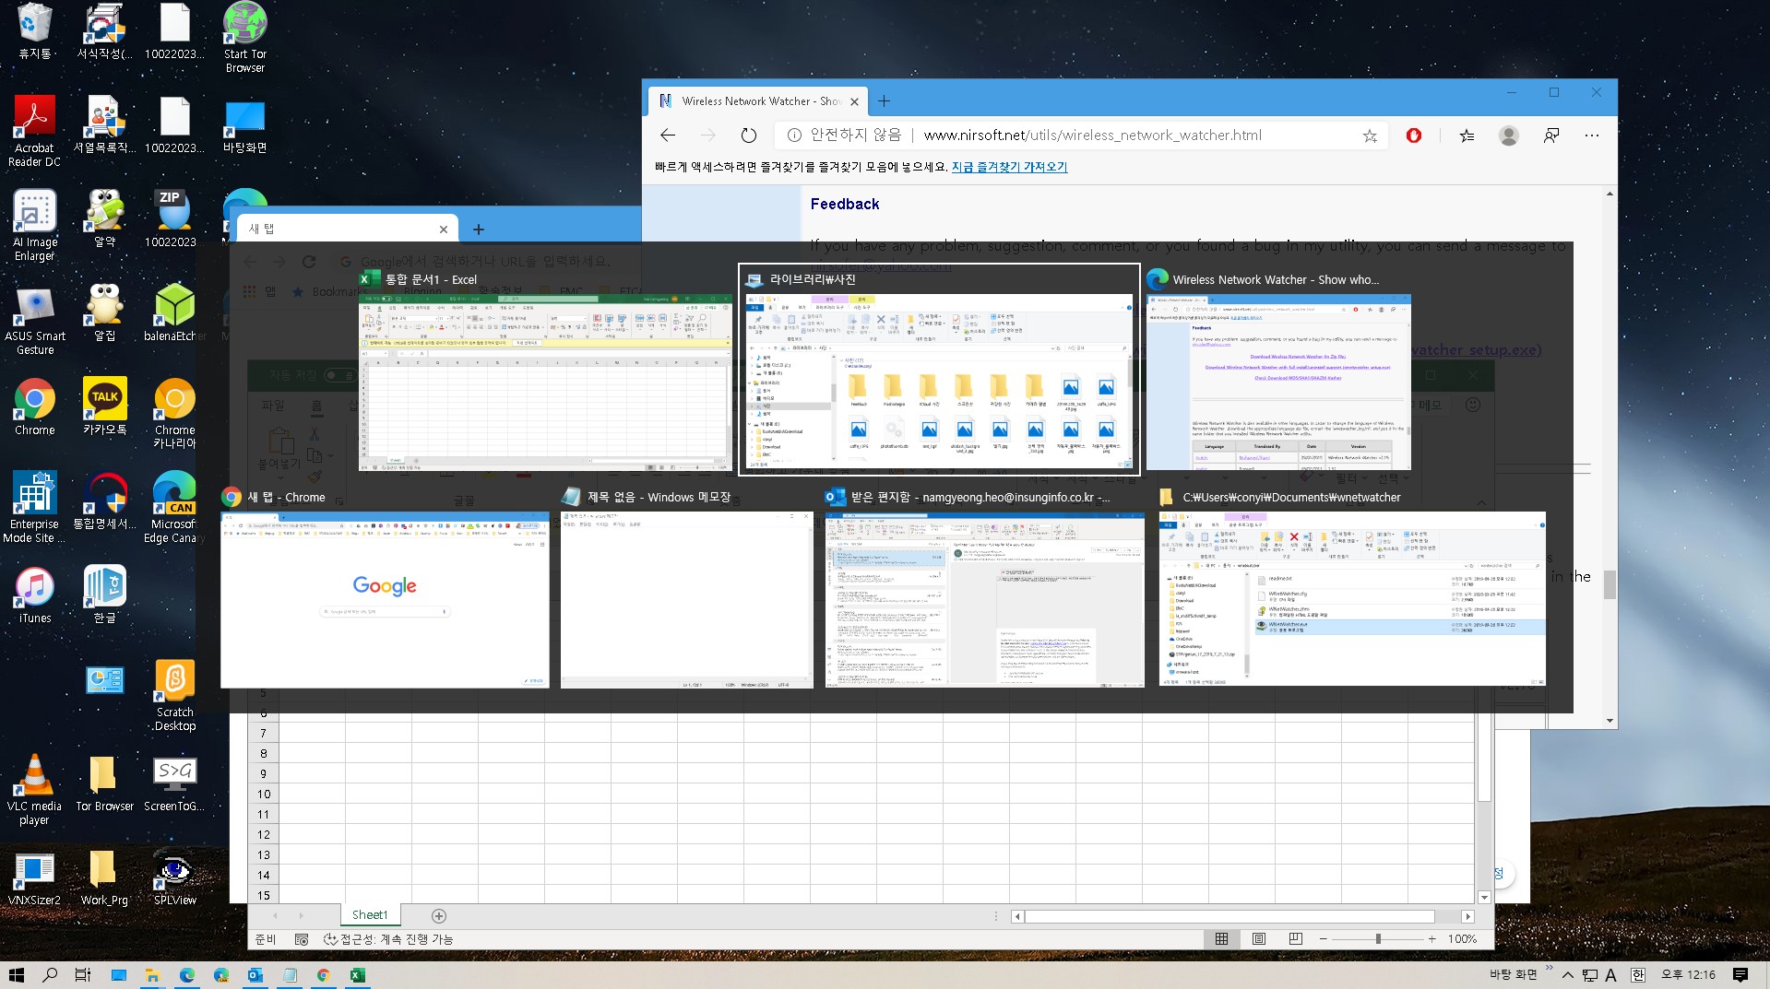Launch ScreenToGif from the desktop
The image size is (1770, 989).
click(175, 783)
